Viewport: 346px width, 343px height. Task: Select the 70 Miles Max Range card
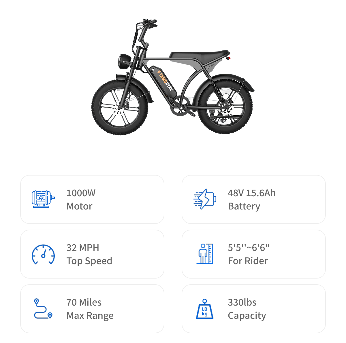point(92,309)
